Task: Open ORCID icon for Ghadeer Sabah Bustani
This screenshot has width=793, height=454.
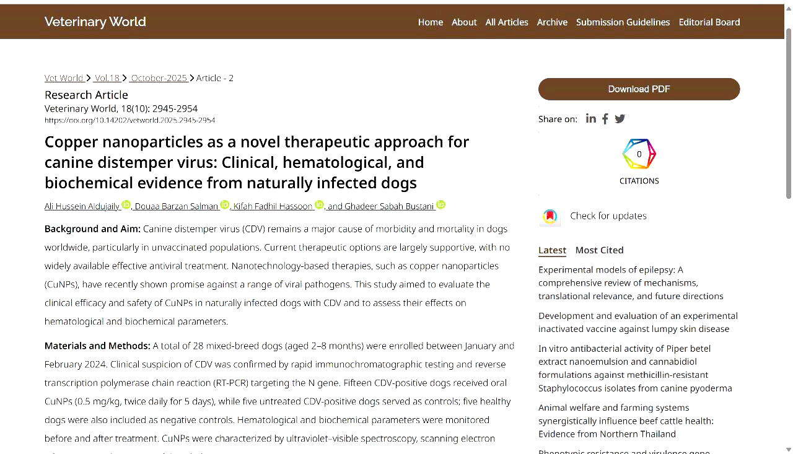Action: pyautogui.click(x=441, y=205)
